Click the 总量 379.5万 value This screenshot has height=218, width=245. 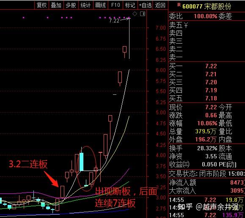click(x=206, y=131)
